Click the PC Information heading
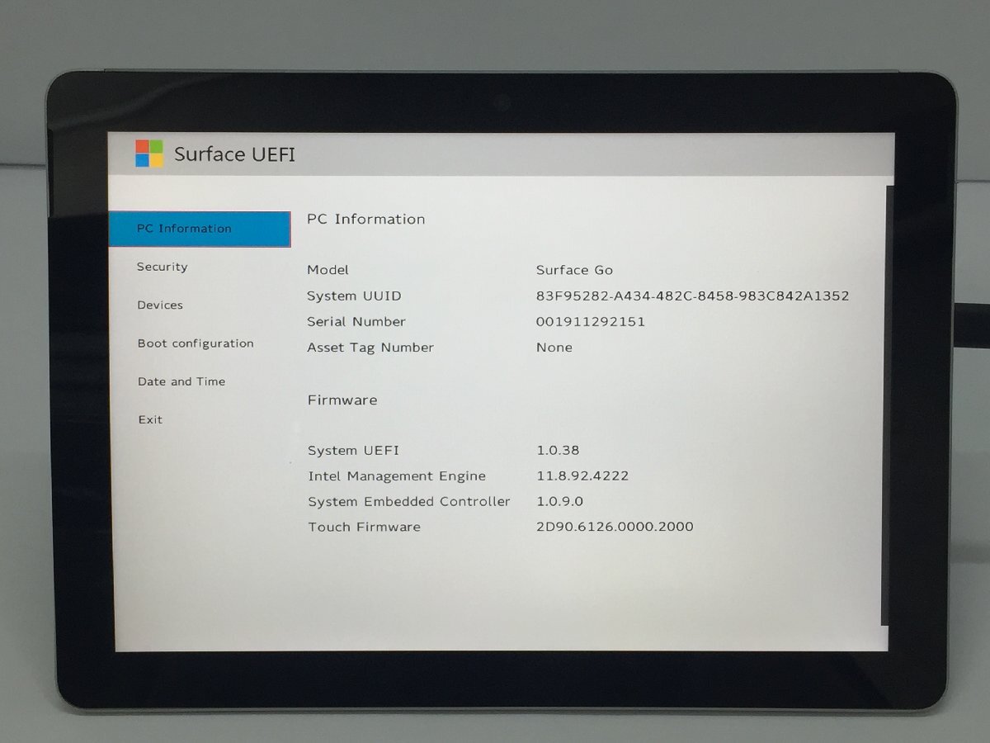Screen dimensions: 990x743 (366, 219)
